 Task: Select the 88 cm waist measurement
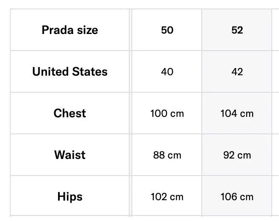pos(167,155)
